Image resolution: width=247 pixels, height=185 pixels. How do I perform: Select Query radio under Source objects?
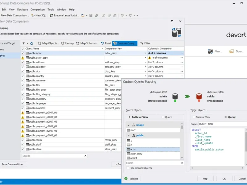163,117
